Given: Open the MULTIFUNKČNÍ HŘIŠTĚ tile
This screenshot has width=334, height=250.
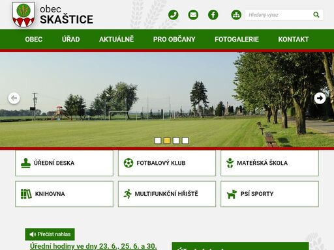Looking at the screenshot, I should 167,194.
